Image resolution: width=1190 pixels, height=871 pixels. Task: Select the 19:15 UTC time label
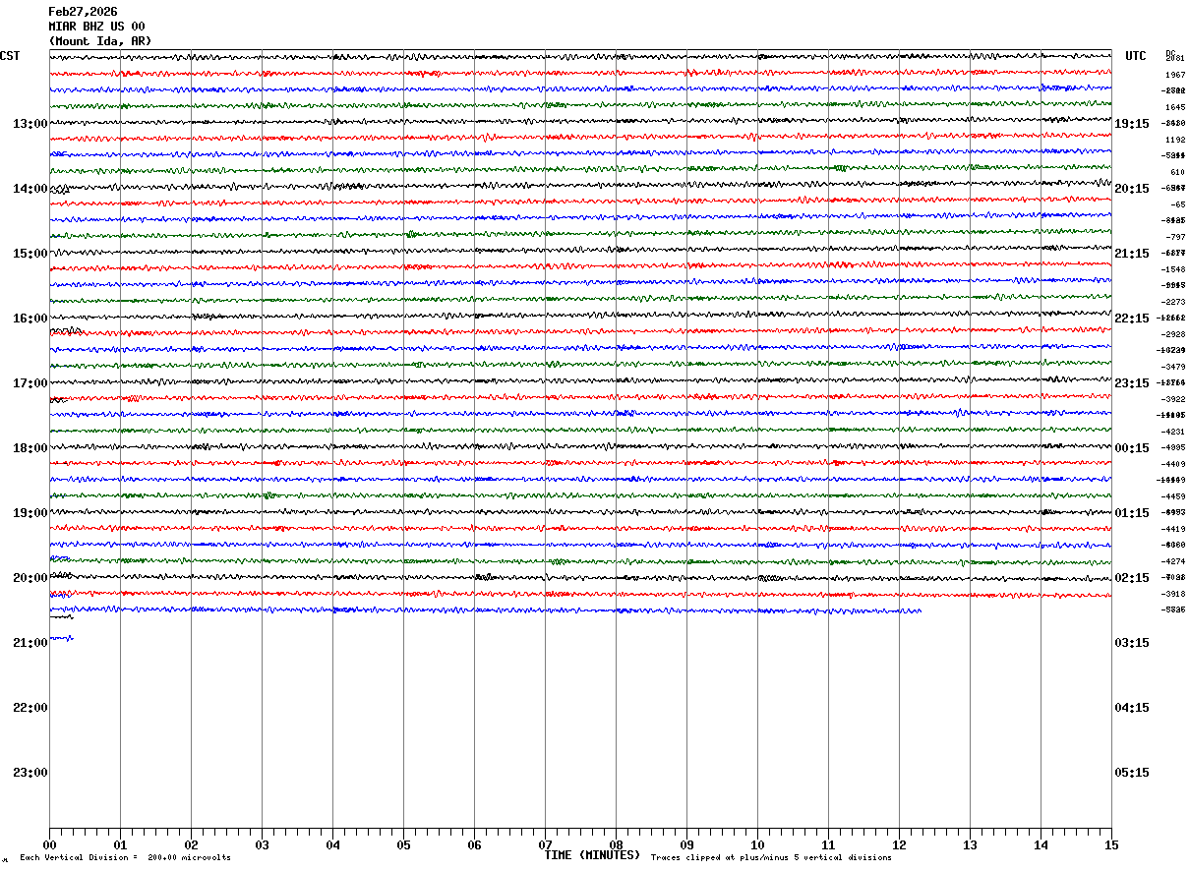1132,124
